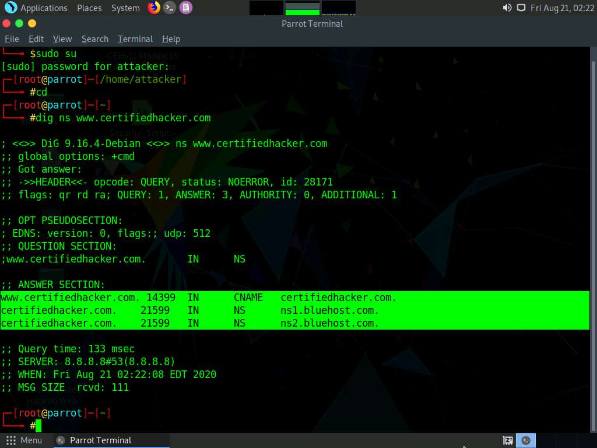Click the workspace switcher icon at bottom right
This screenshot has width=597, height=448.
(508, 440)
